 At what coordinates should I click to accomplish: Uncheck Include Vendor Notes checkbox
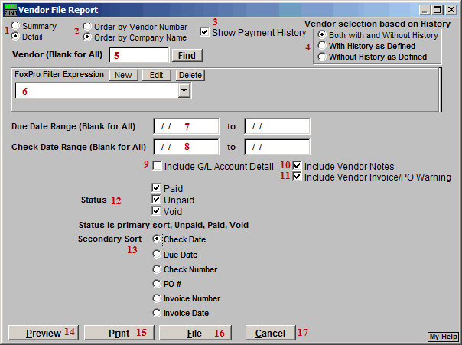pos(298,166)
